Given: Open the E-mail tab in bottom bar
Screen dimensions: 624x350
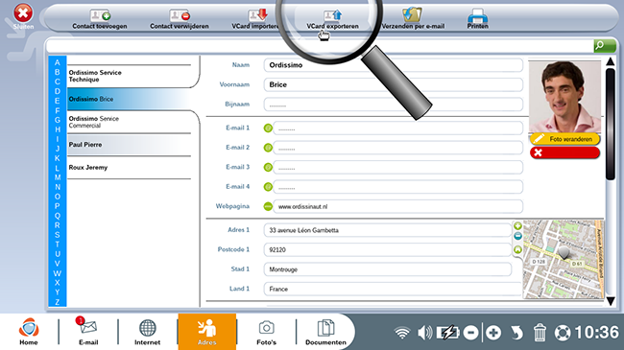Looking at the screenshot, I should click(88, 332).
